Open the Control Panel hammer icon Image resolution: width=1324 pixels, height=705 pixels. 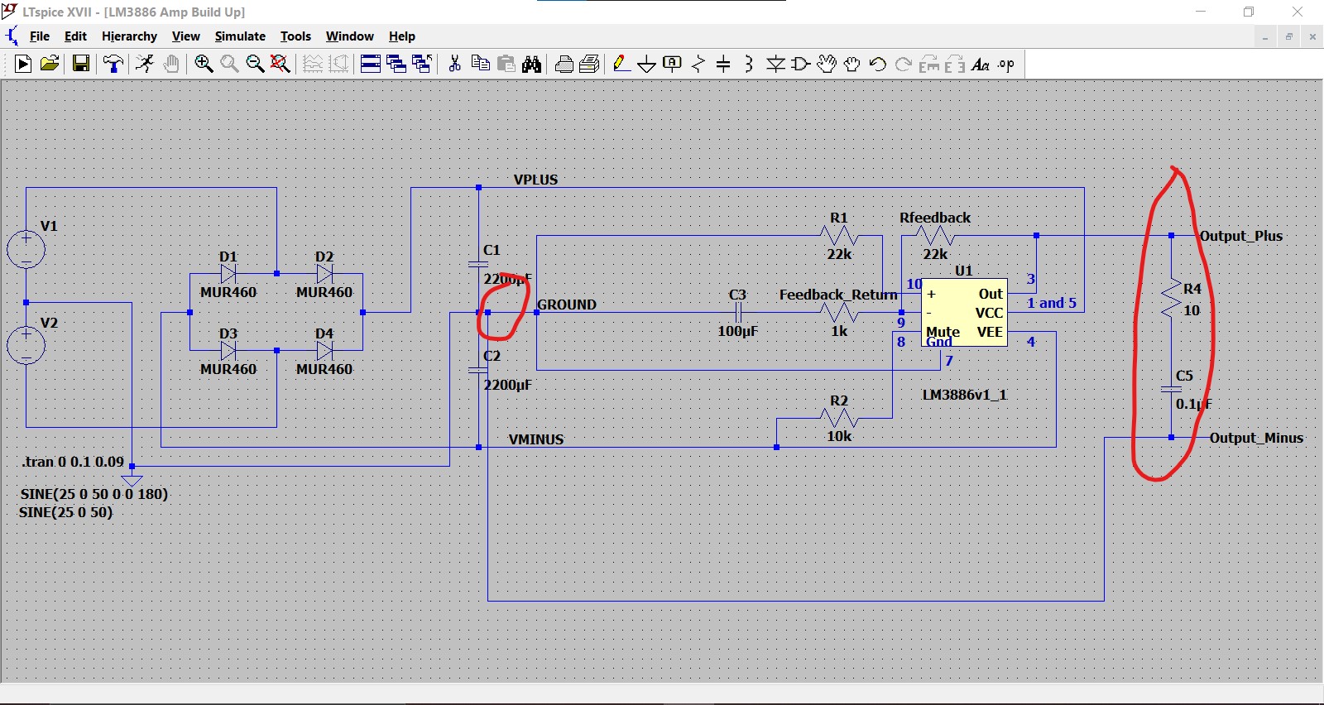click(113, 64)
